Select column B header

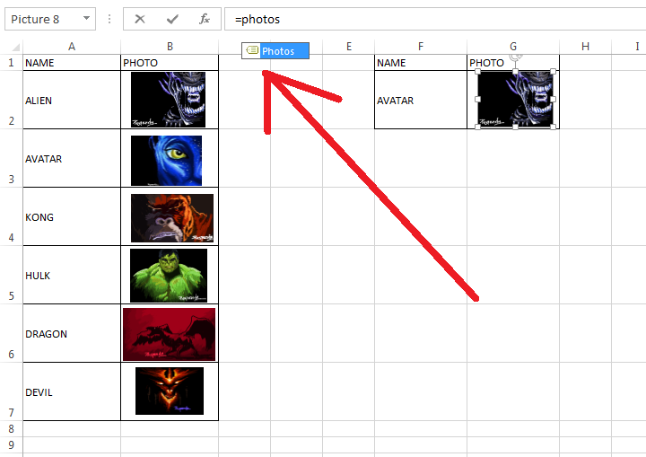(x=170, y=47)
